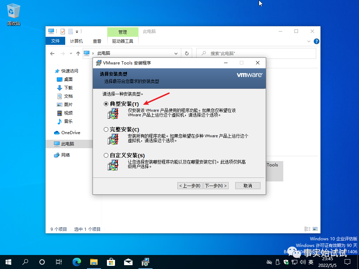Click the 此电脑 address bar path
This screenshot has height=269, width=359.
(x=104, y=53)
